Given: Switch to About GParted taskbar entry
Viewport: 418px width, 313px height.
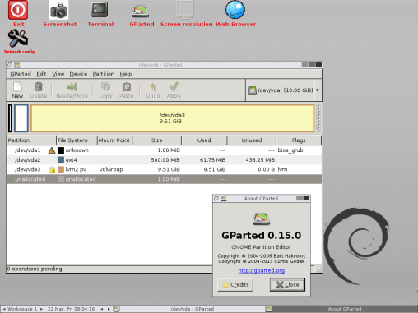Looking at the screenshot, I should 341,309.
